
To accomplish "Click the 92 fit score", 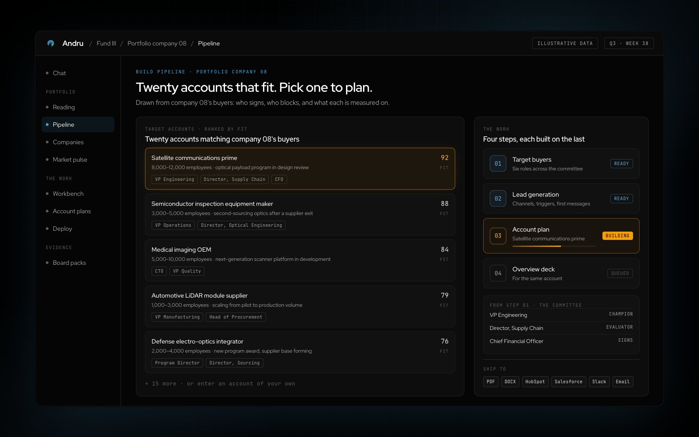I will 444,158.
